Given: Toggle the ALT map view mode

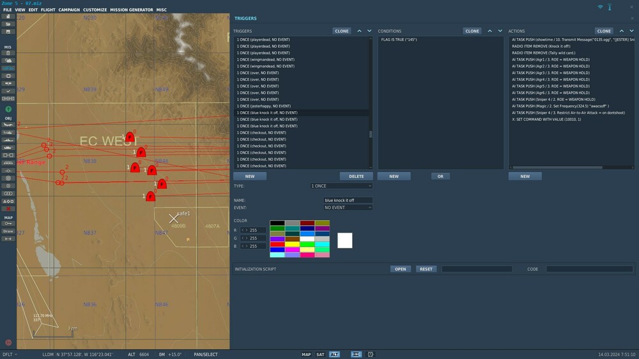Looking at the screenshot, I should pos(334,354).
